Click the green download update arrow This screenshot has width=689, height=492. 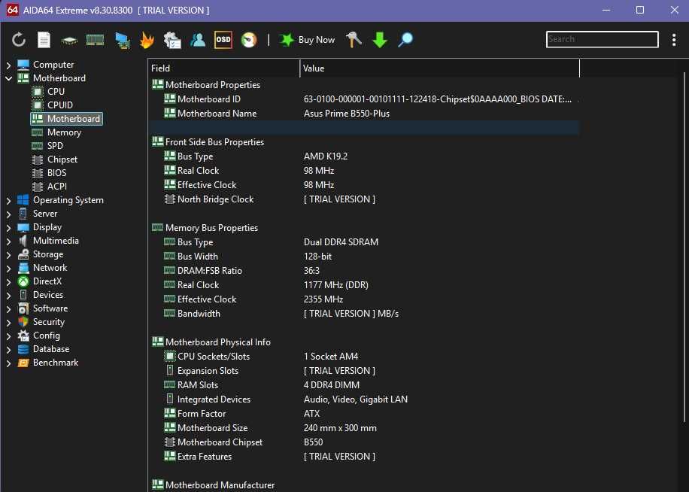click(380, 40)
